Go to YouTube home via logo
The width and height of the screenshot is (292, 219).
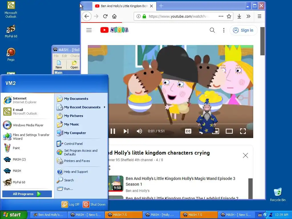pos(114,30)
